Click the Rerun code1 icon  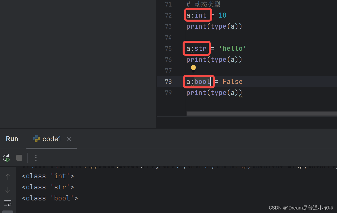[x=6, y=158]
